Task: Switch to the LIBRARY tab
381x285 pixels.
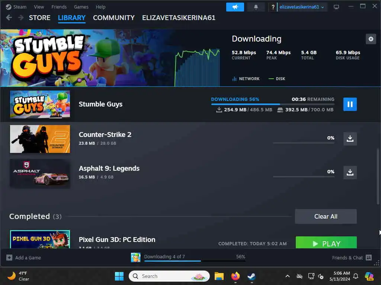Action: [72, 18]
